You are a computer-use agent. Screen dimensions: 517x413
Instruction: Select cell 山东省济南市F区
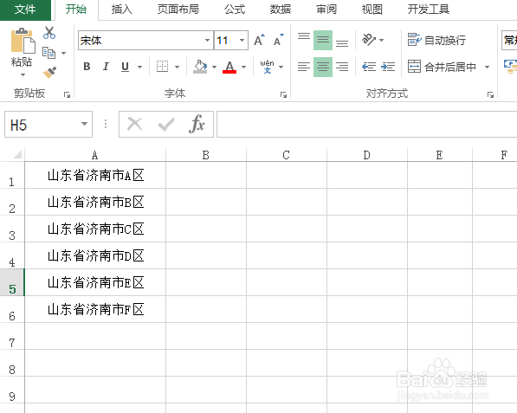(95, 309)
